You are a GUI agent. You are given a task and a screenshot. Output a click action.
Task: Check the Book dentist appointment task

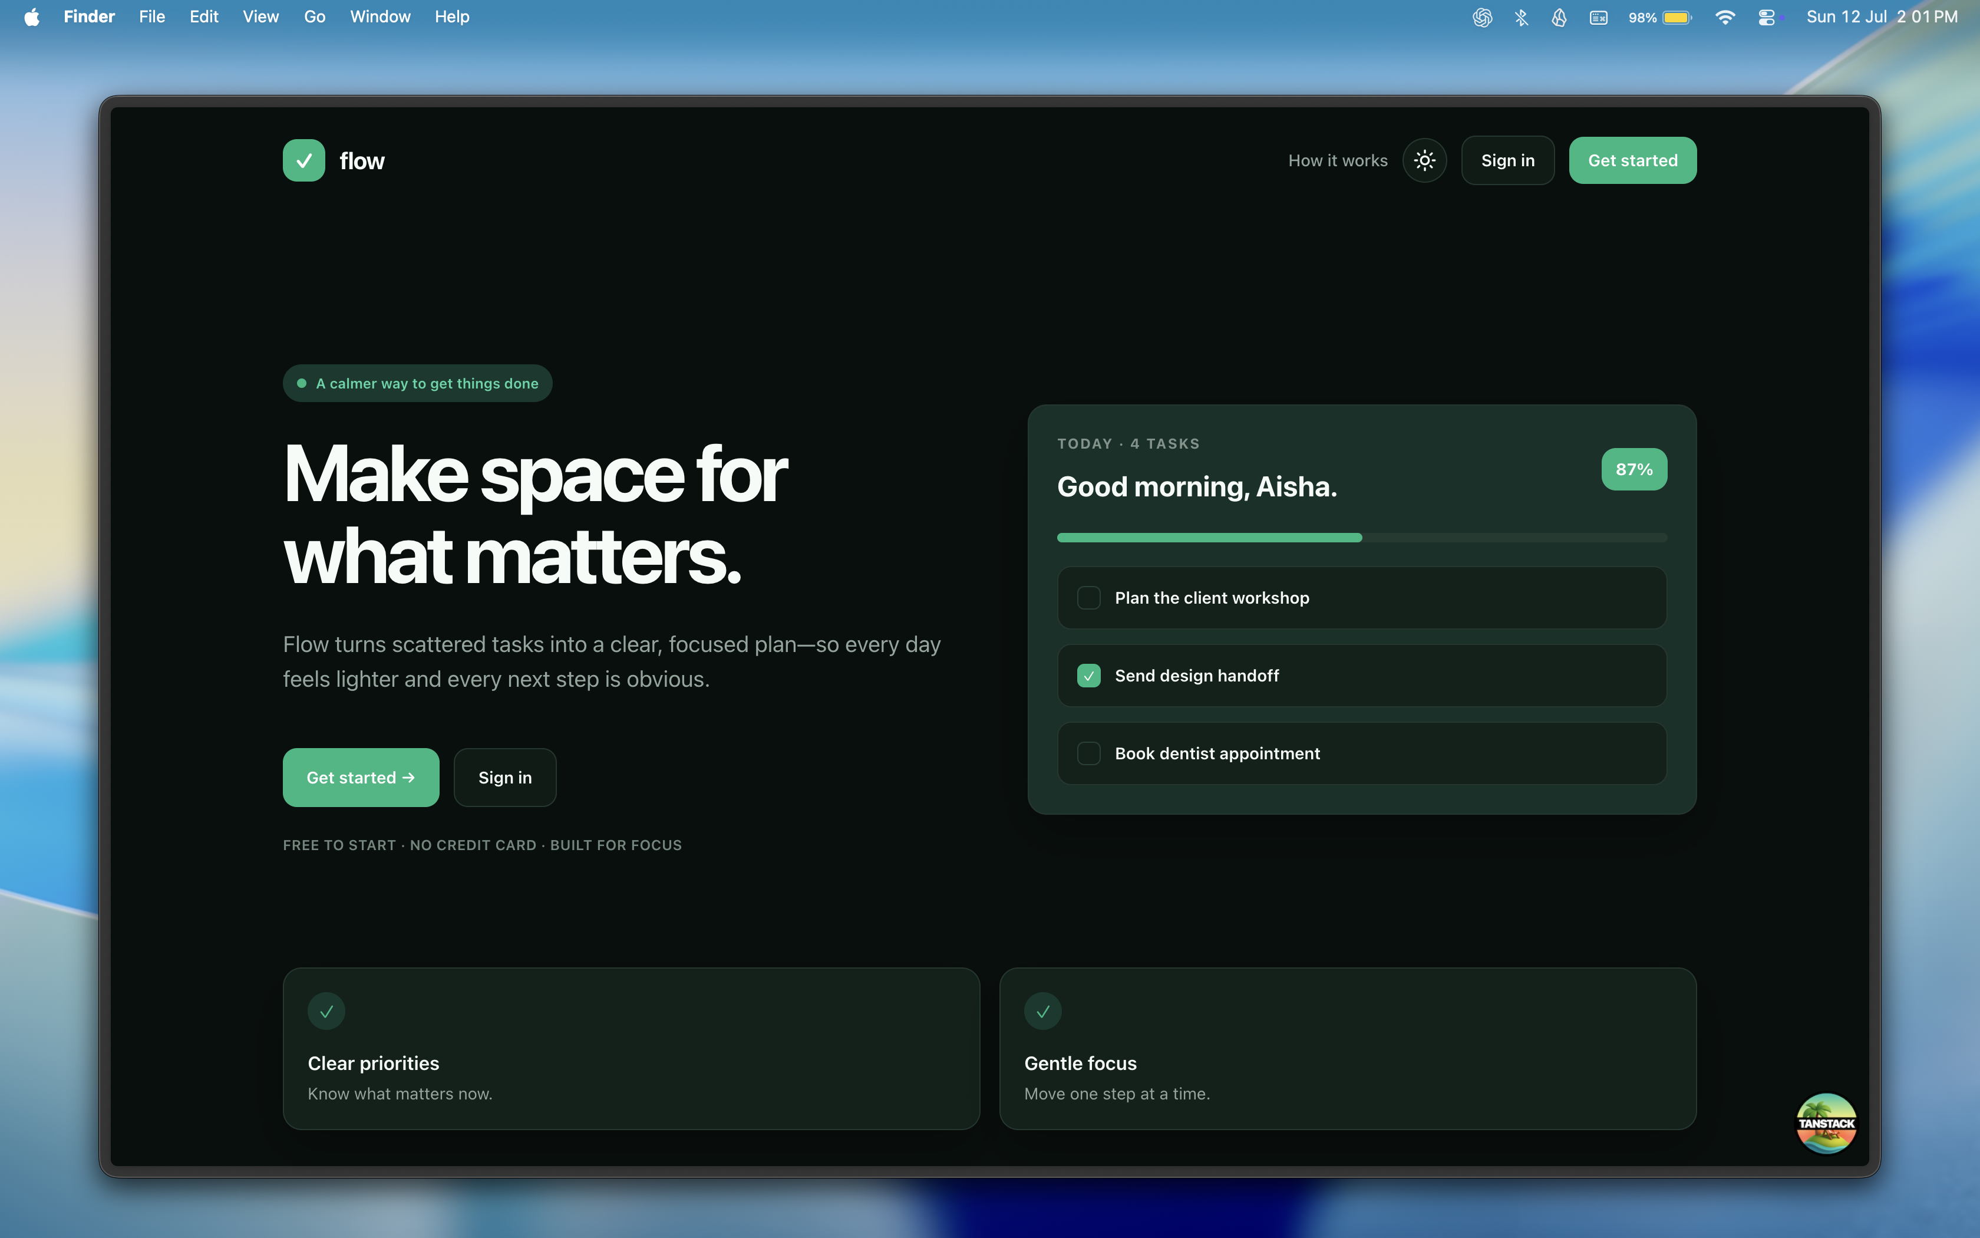tap(1088, 753)
